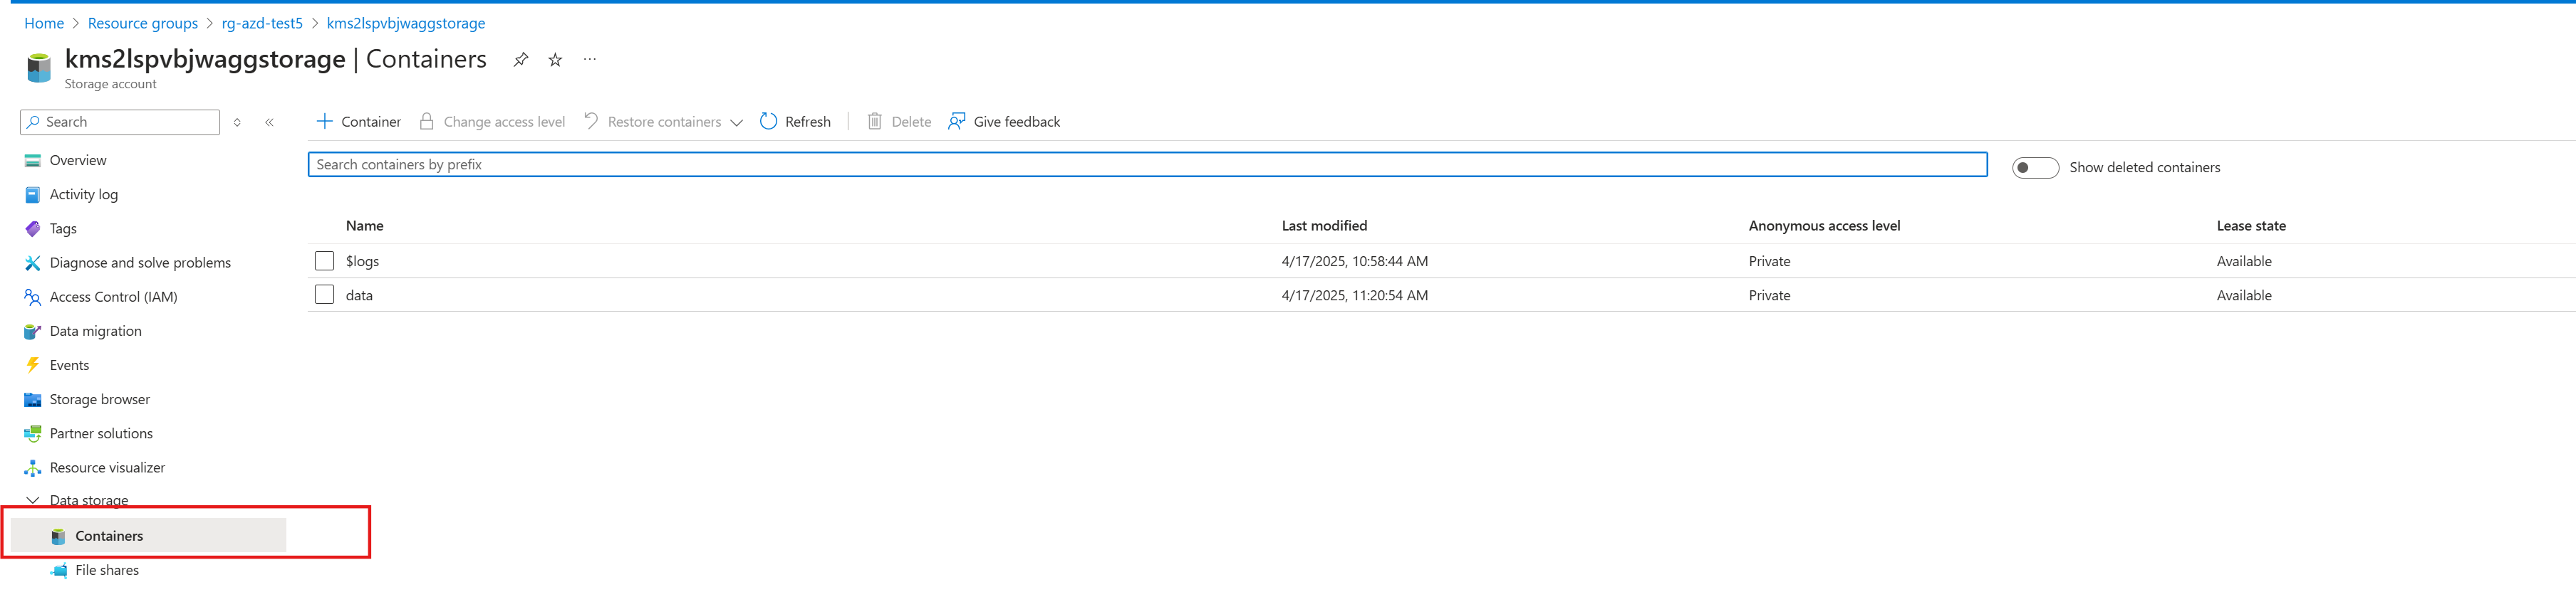This screenshot has height=592, width=2576.
Task: Open the Overview menu item
Action: [78, 161]
